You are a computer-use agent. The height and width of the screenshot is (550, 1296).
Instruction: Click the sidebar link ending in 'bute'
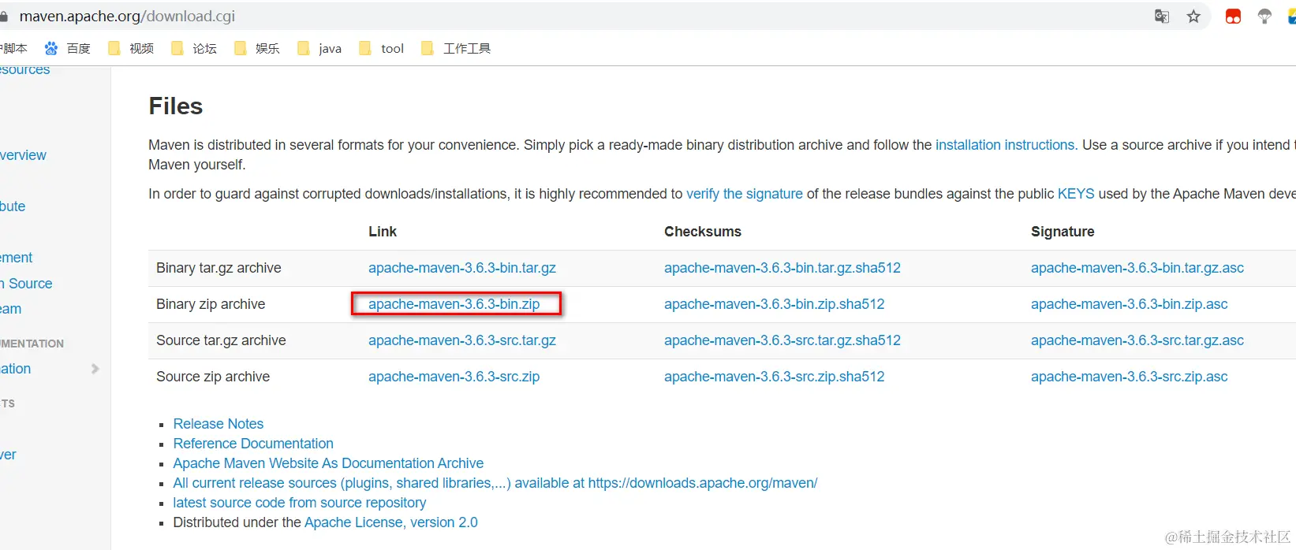13,206
